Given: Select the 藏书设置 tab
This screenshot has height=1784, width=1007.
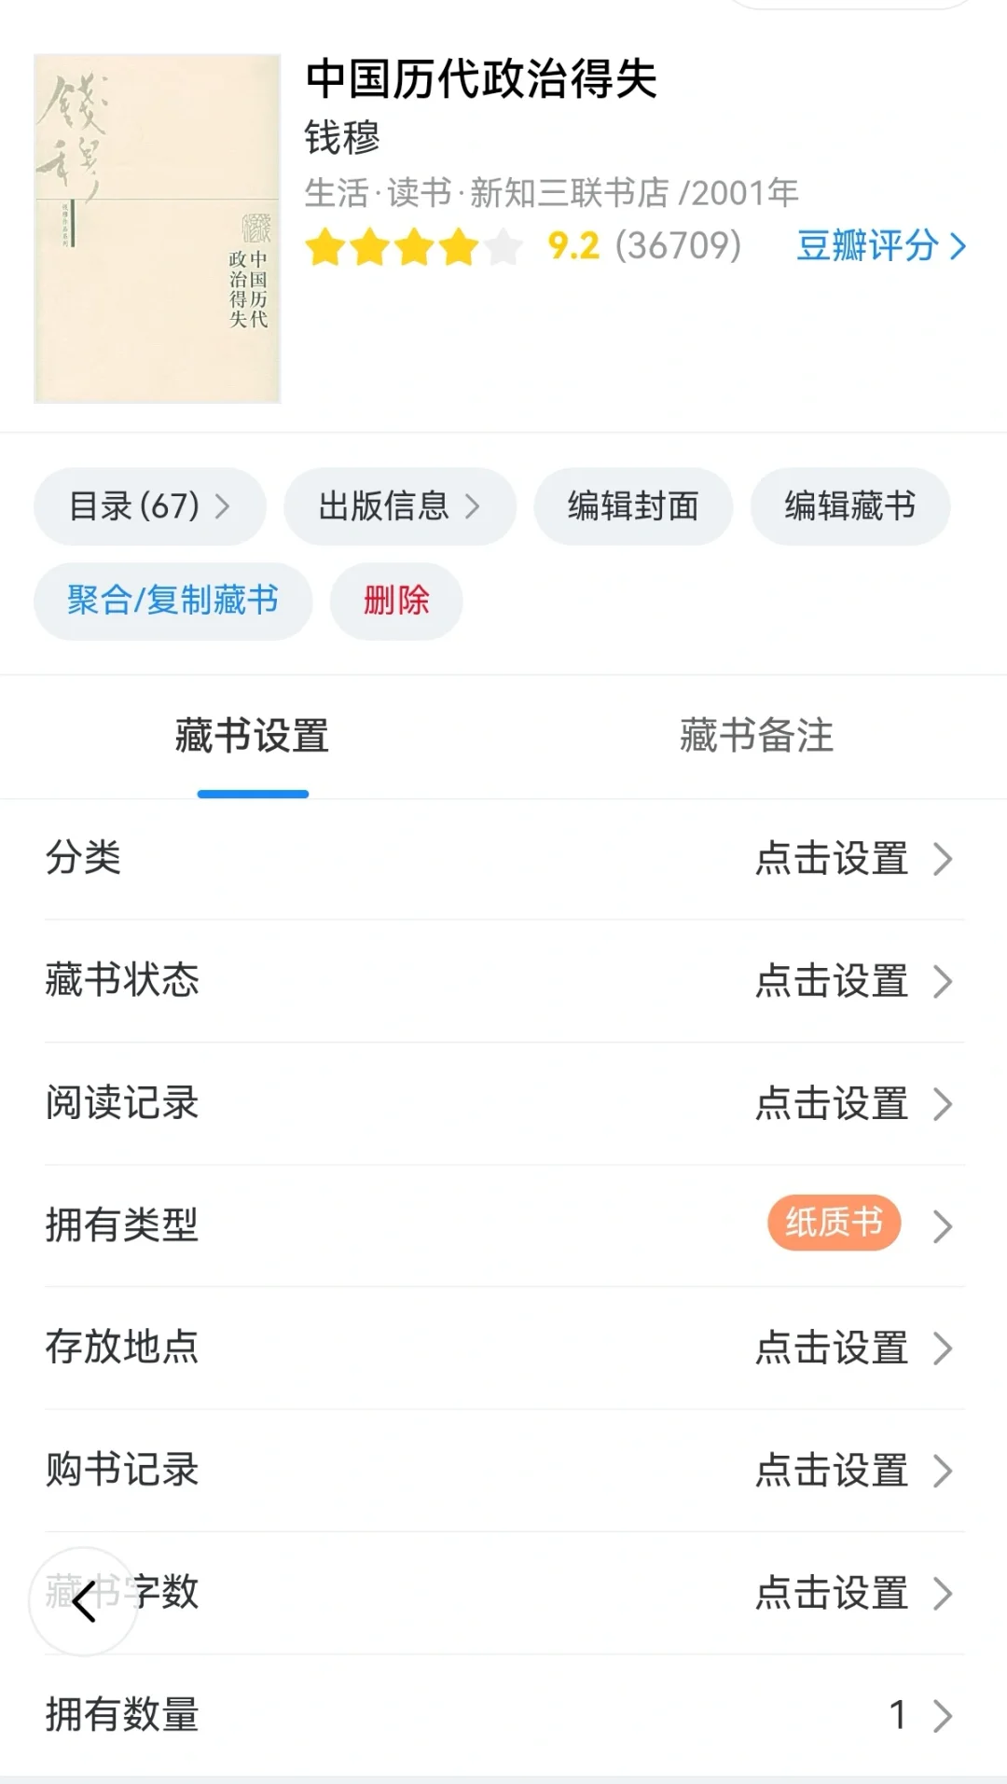Looking at the screenshot, I should pos(252,736).
